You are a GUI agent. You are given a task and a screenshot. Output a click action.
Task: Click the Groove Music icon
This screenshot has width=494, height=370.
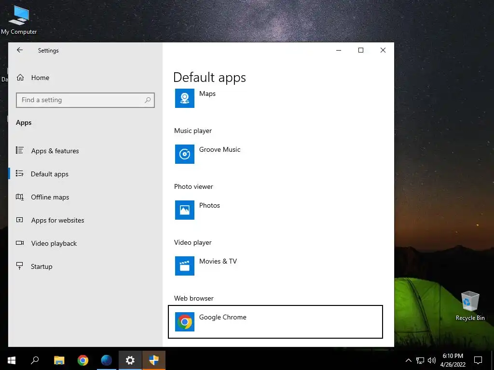[x=185, y=154]
